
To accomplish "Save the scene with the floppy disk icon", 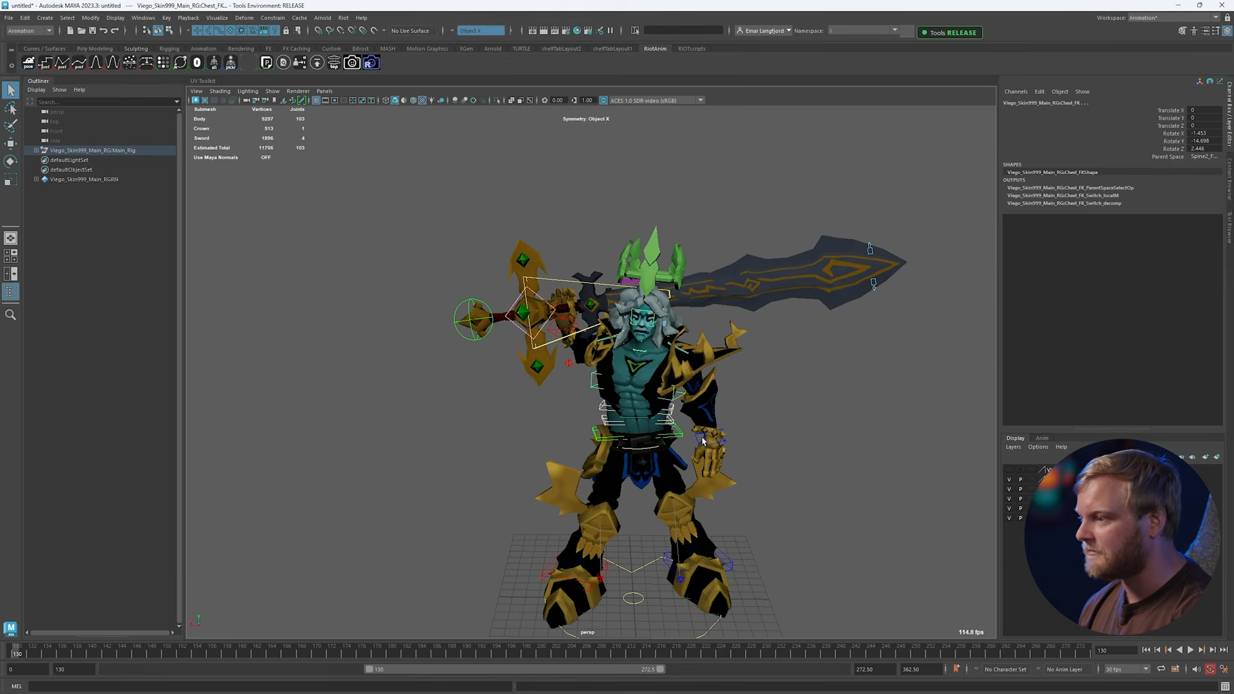I will click(92, 31).
